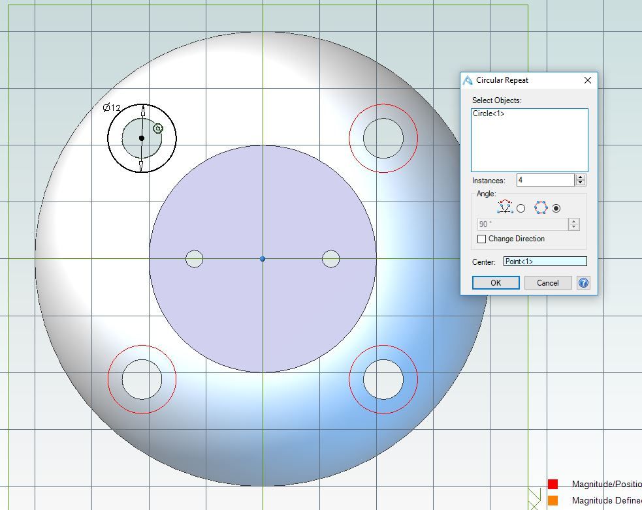Click the angle value up arrow
Image resolution: width=642 pixels, height=510 pixels.
click(573, 221)
